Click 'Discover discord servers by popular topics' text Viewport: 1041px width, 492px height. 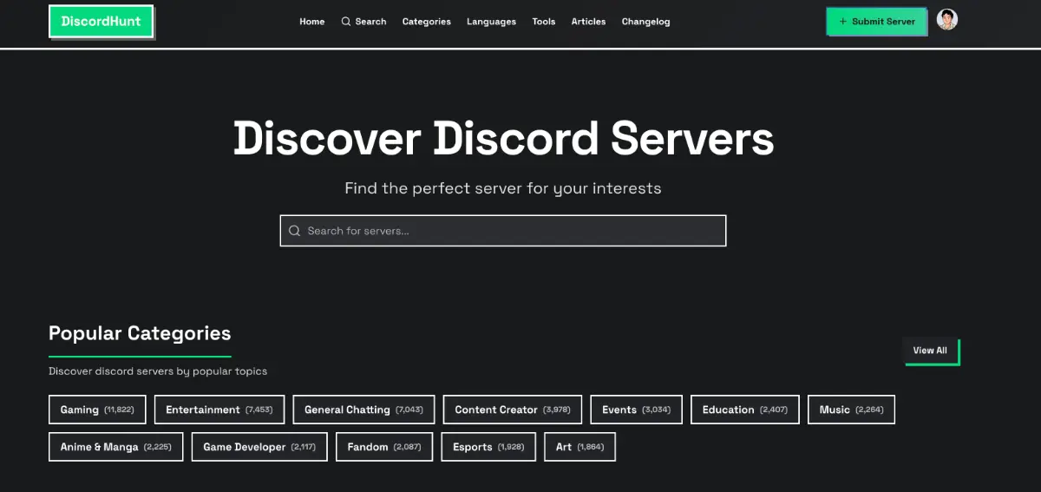point(158,371)
